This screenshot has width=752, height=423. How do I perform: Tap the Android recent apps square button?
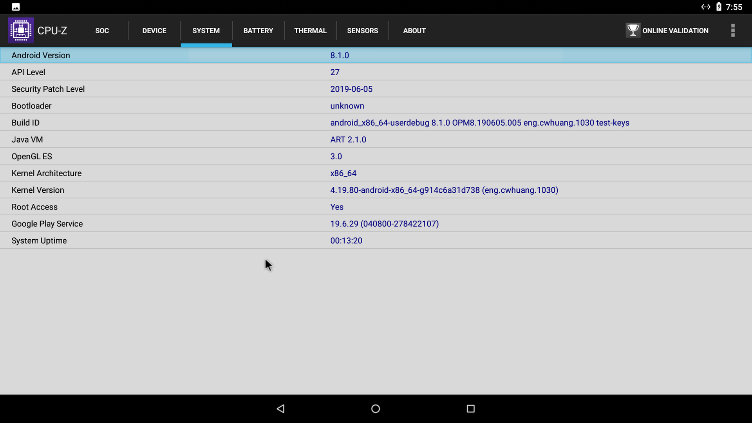point(471,409)
